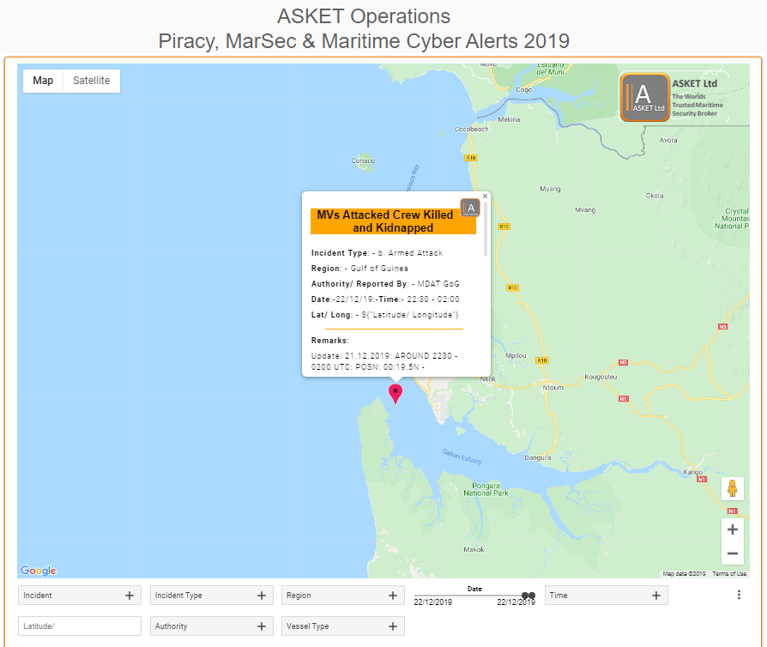Viewport: 767px width, 647px height.
Task: Click 'Ntoum' town label
Action: click(x=553, y=388)
